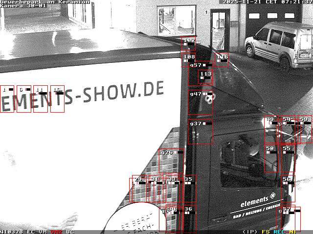The image size is (313, 234).
Task: Click the UC status label
Action: 70,232
